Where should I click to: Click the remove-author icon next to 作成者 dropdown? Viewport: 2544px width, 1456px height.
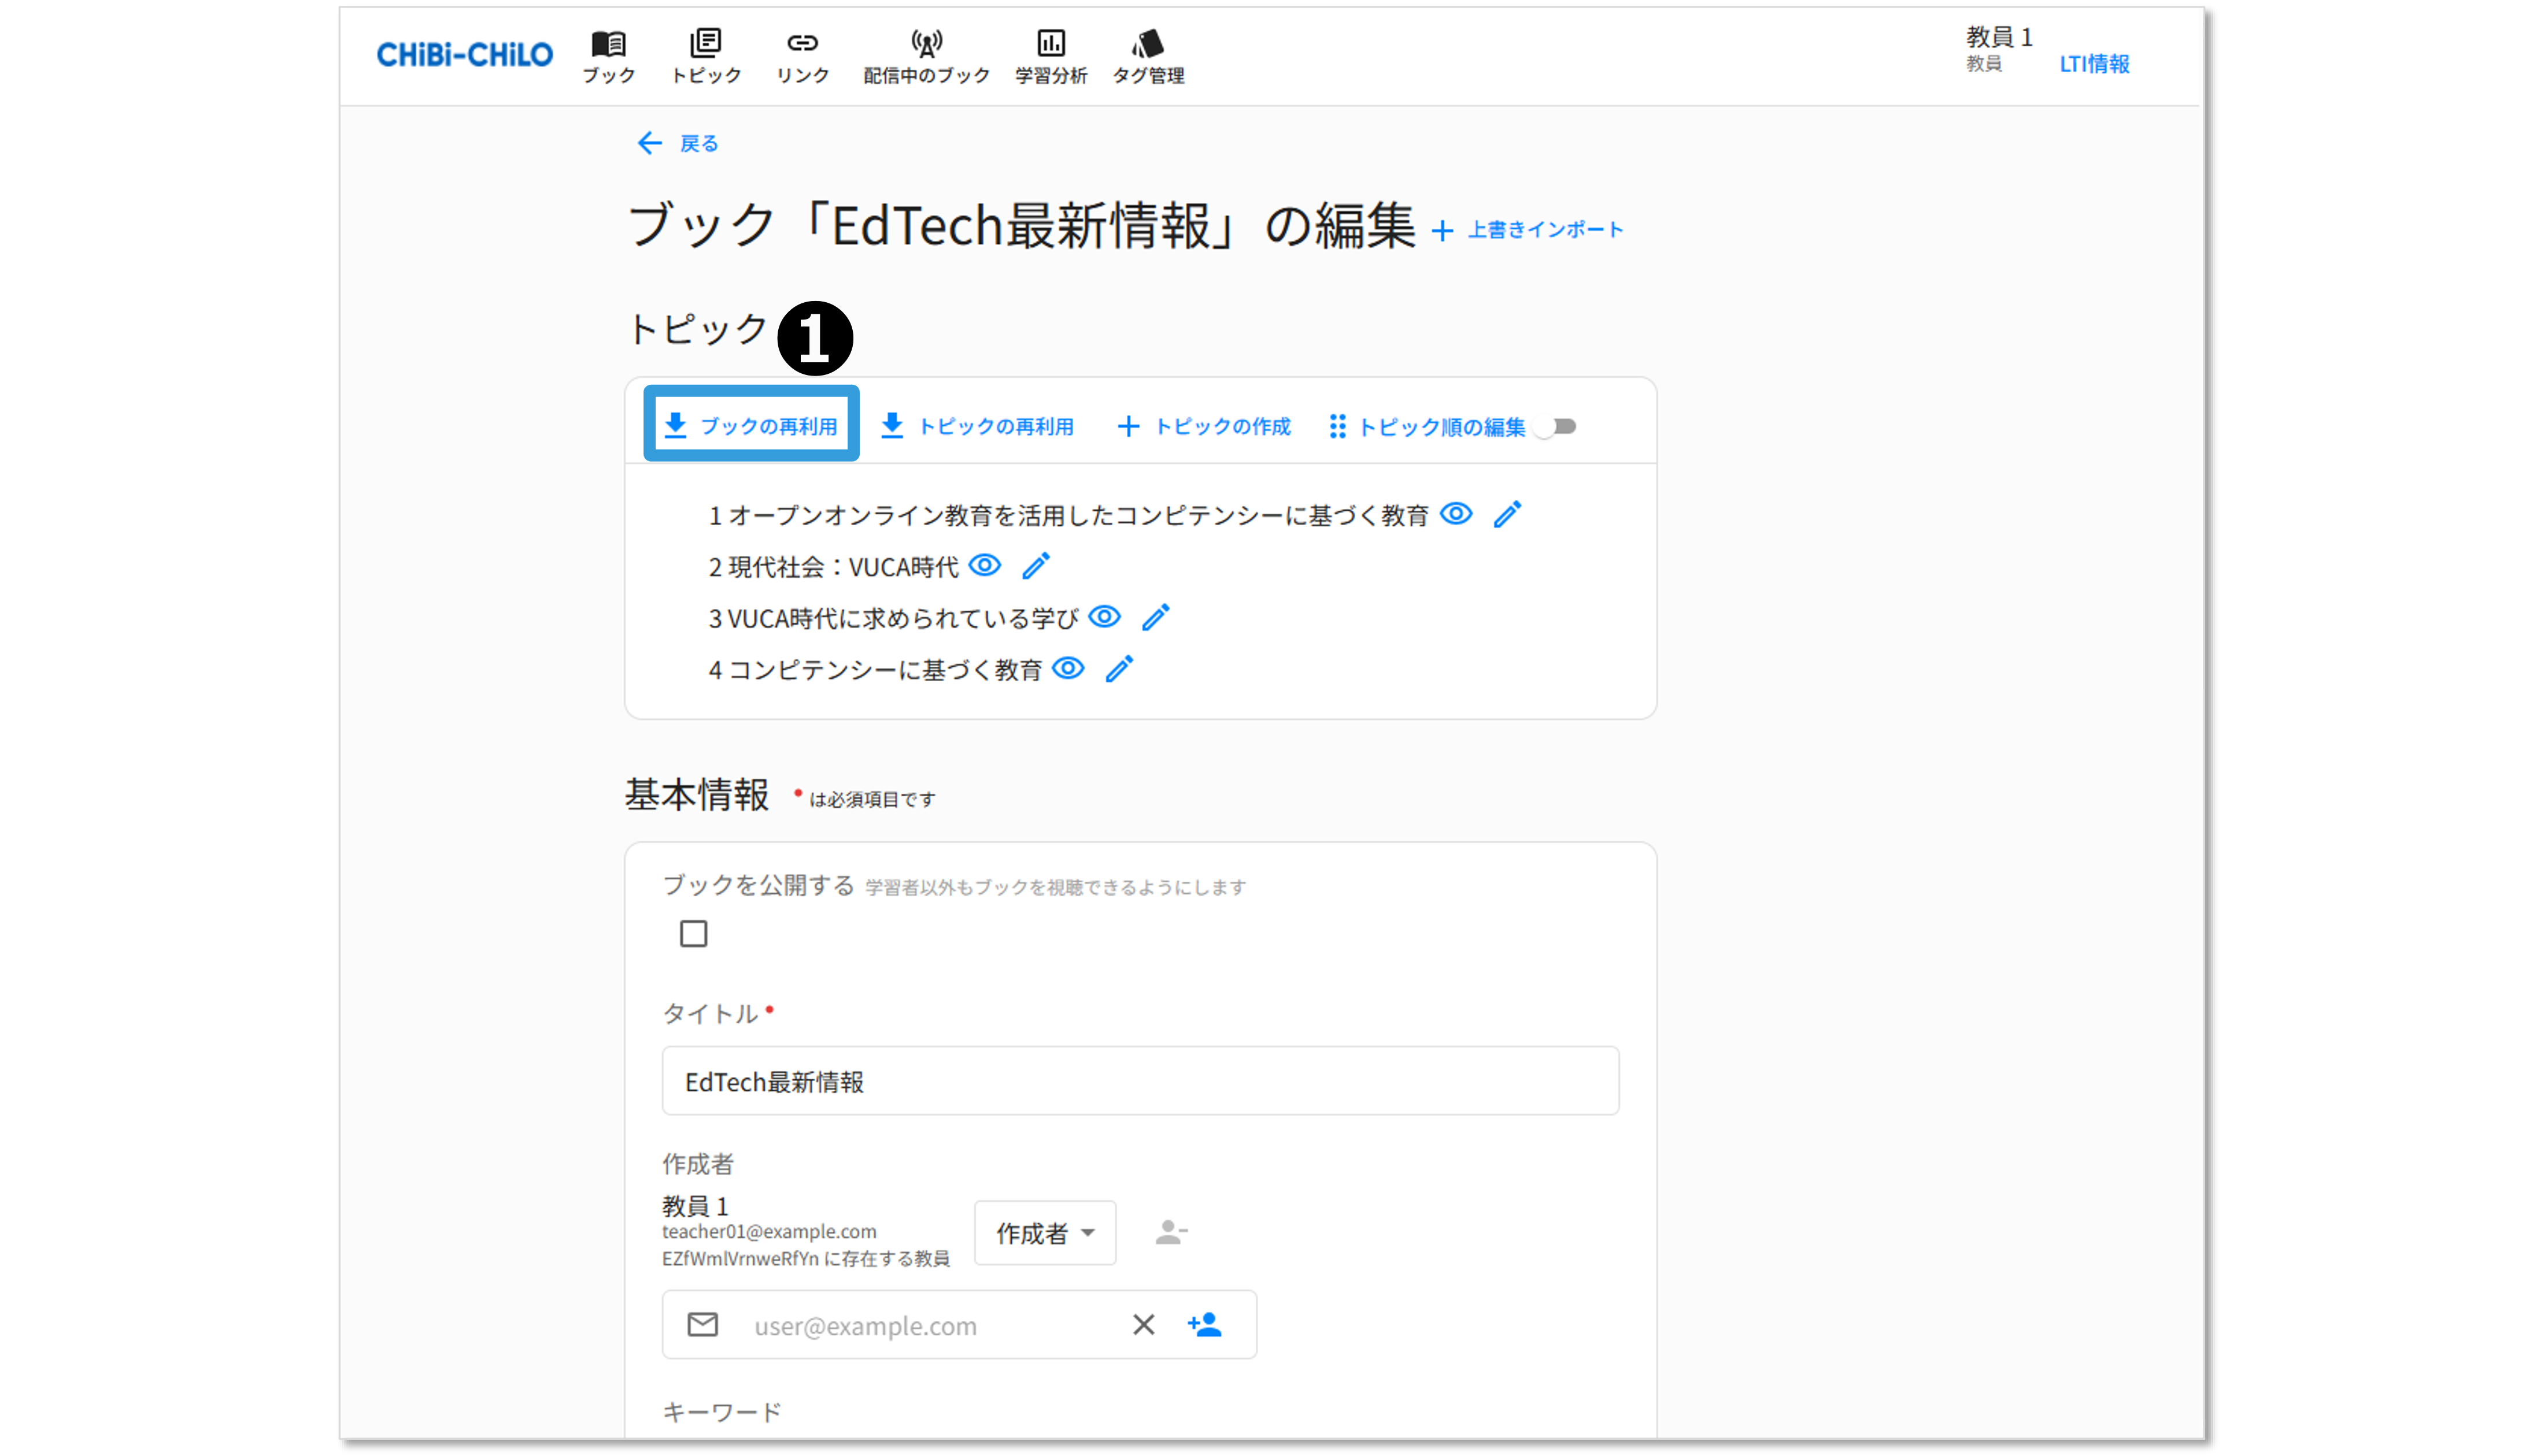coord(1170,1232)
